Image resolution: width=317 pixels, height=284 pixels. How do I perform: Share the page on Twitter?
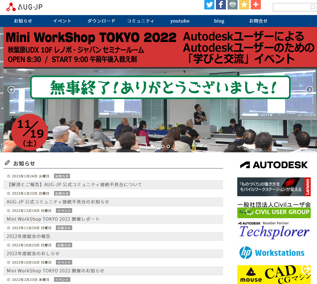coord(209,4)
